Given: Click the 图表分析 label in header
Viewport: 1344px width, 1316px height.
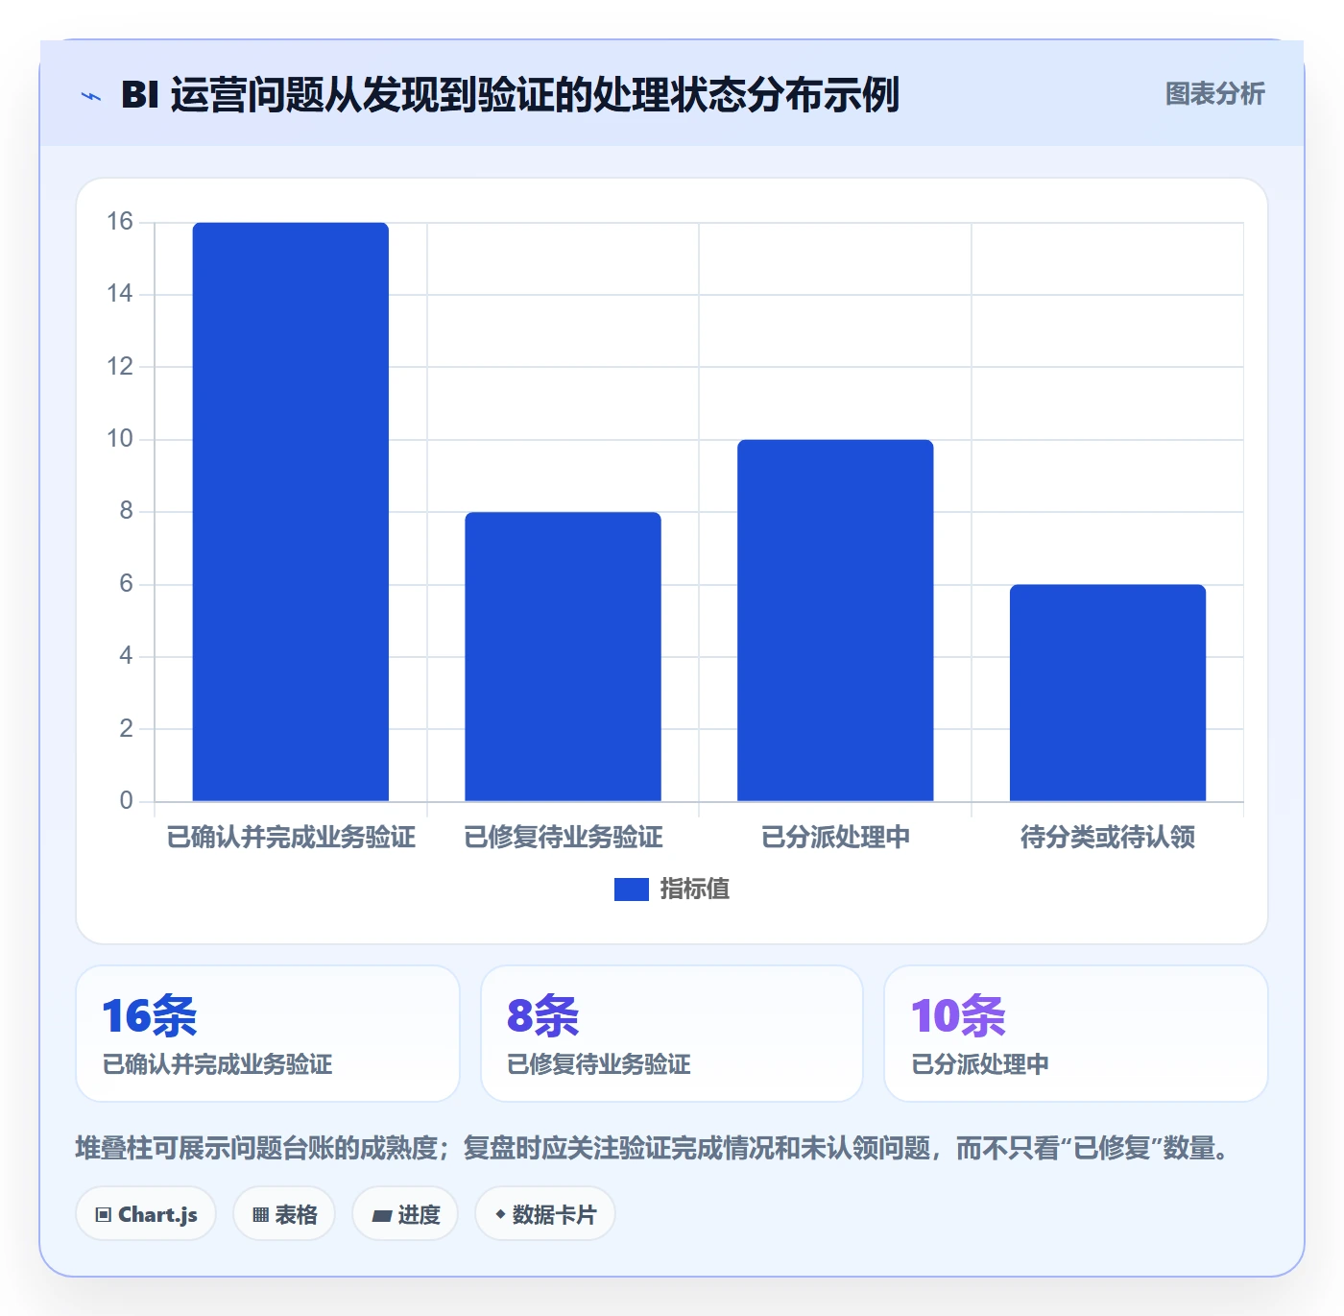Looking at the screenshot, I should [1214, 94].
